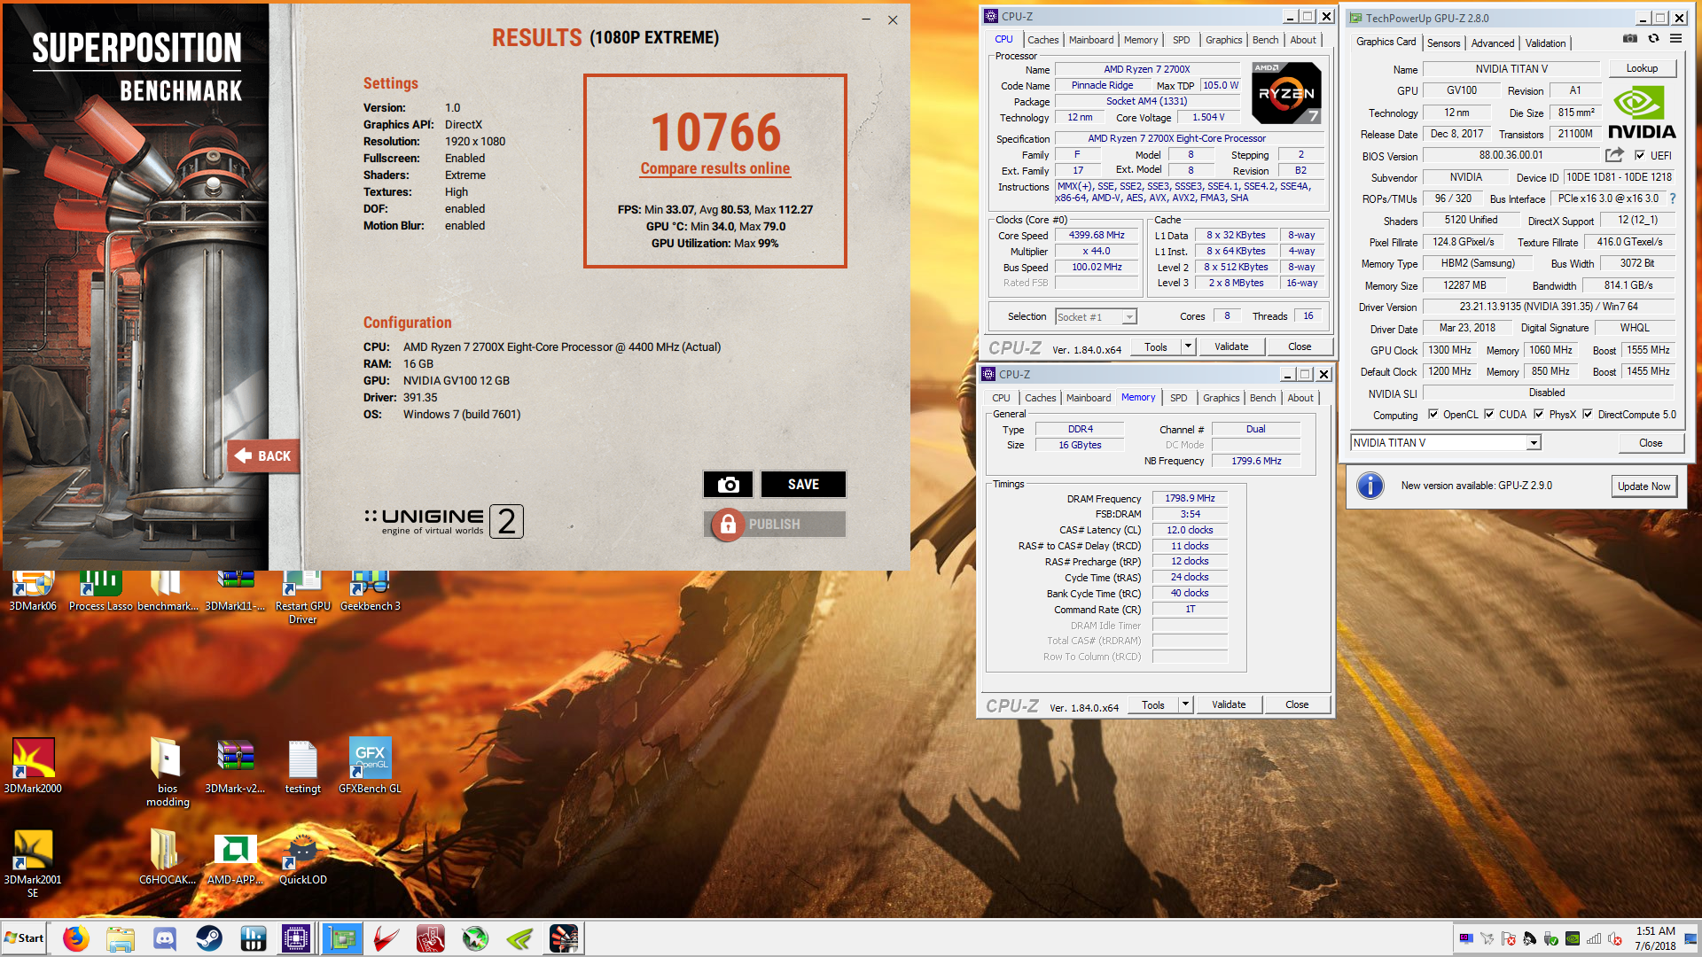This screenshot has width=1702, height=957.
Task: Open the AMD-APP desktop icon
Action: [235, 860]
